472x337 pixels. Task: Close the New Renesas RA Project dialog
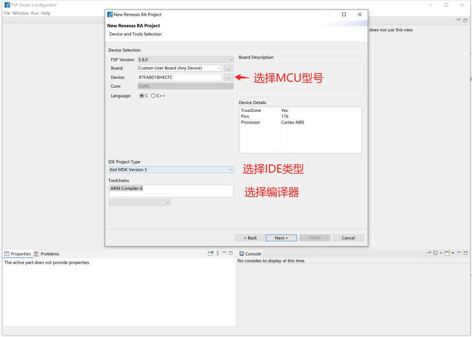(x=360, y=14)
